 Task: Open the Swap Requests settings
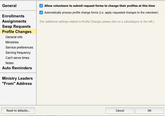click(16, 26)
